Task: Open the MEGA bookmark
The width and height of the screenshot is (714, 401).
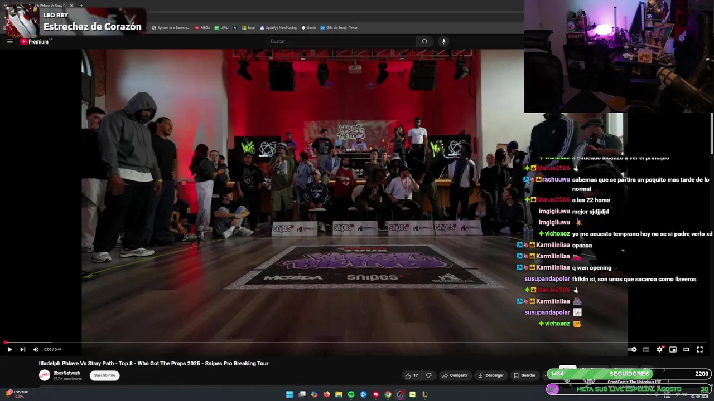Action: click(x=202, y=28)
